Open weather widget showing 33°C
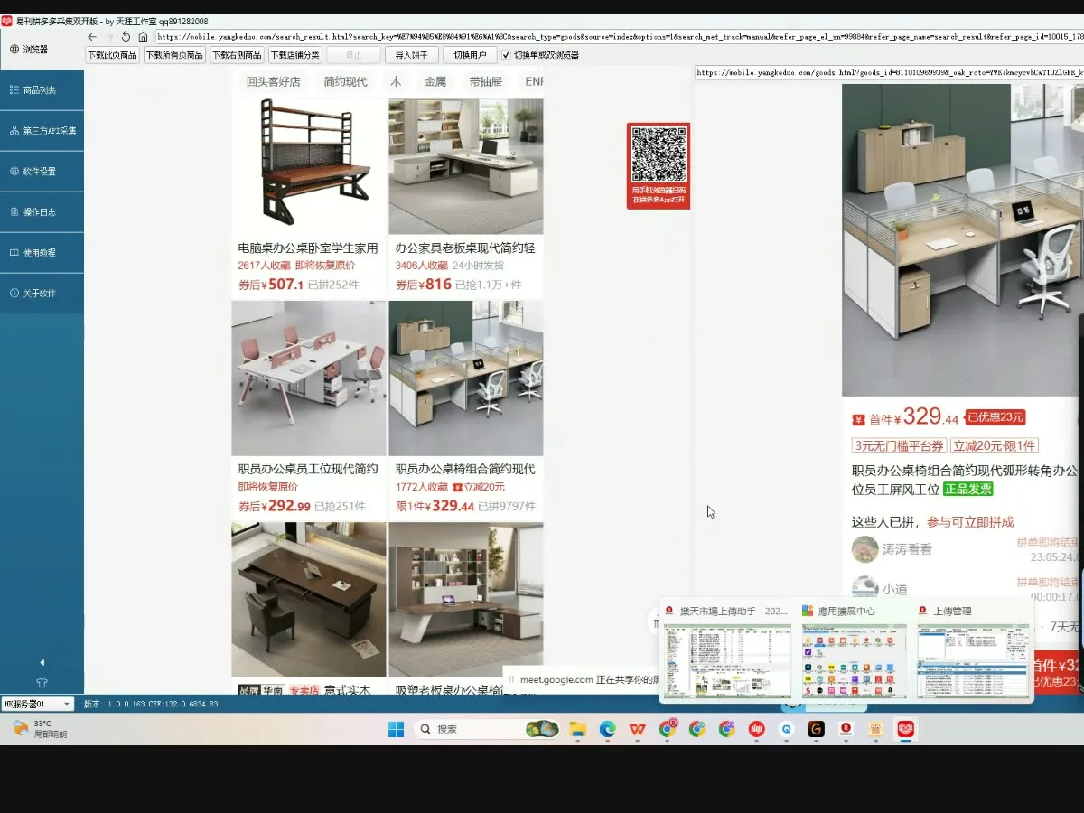The height and width of the screenshot is (813, 1084). click(41, 729)
